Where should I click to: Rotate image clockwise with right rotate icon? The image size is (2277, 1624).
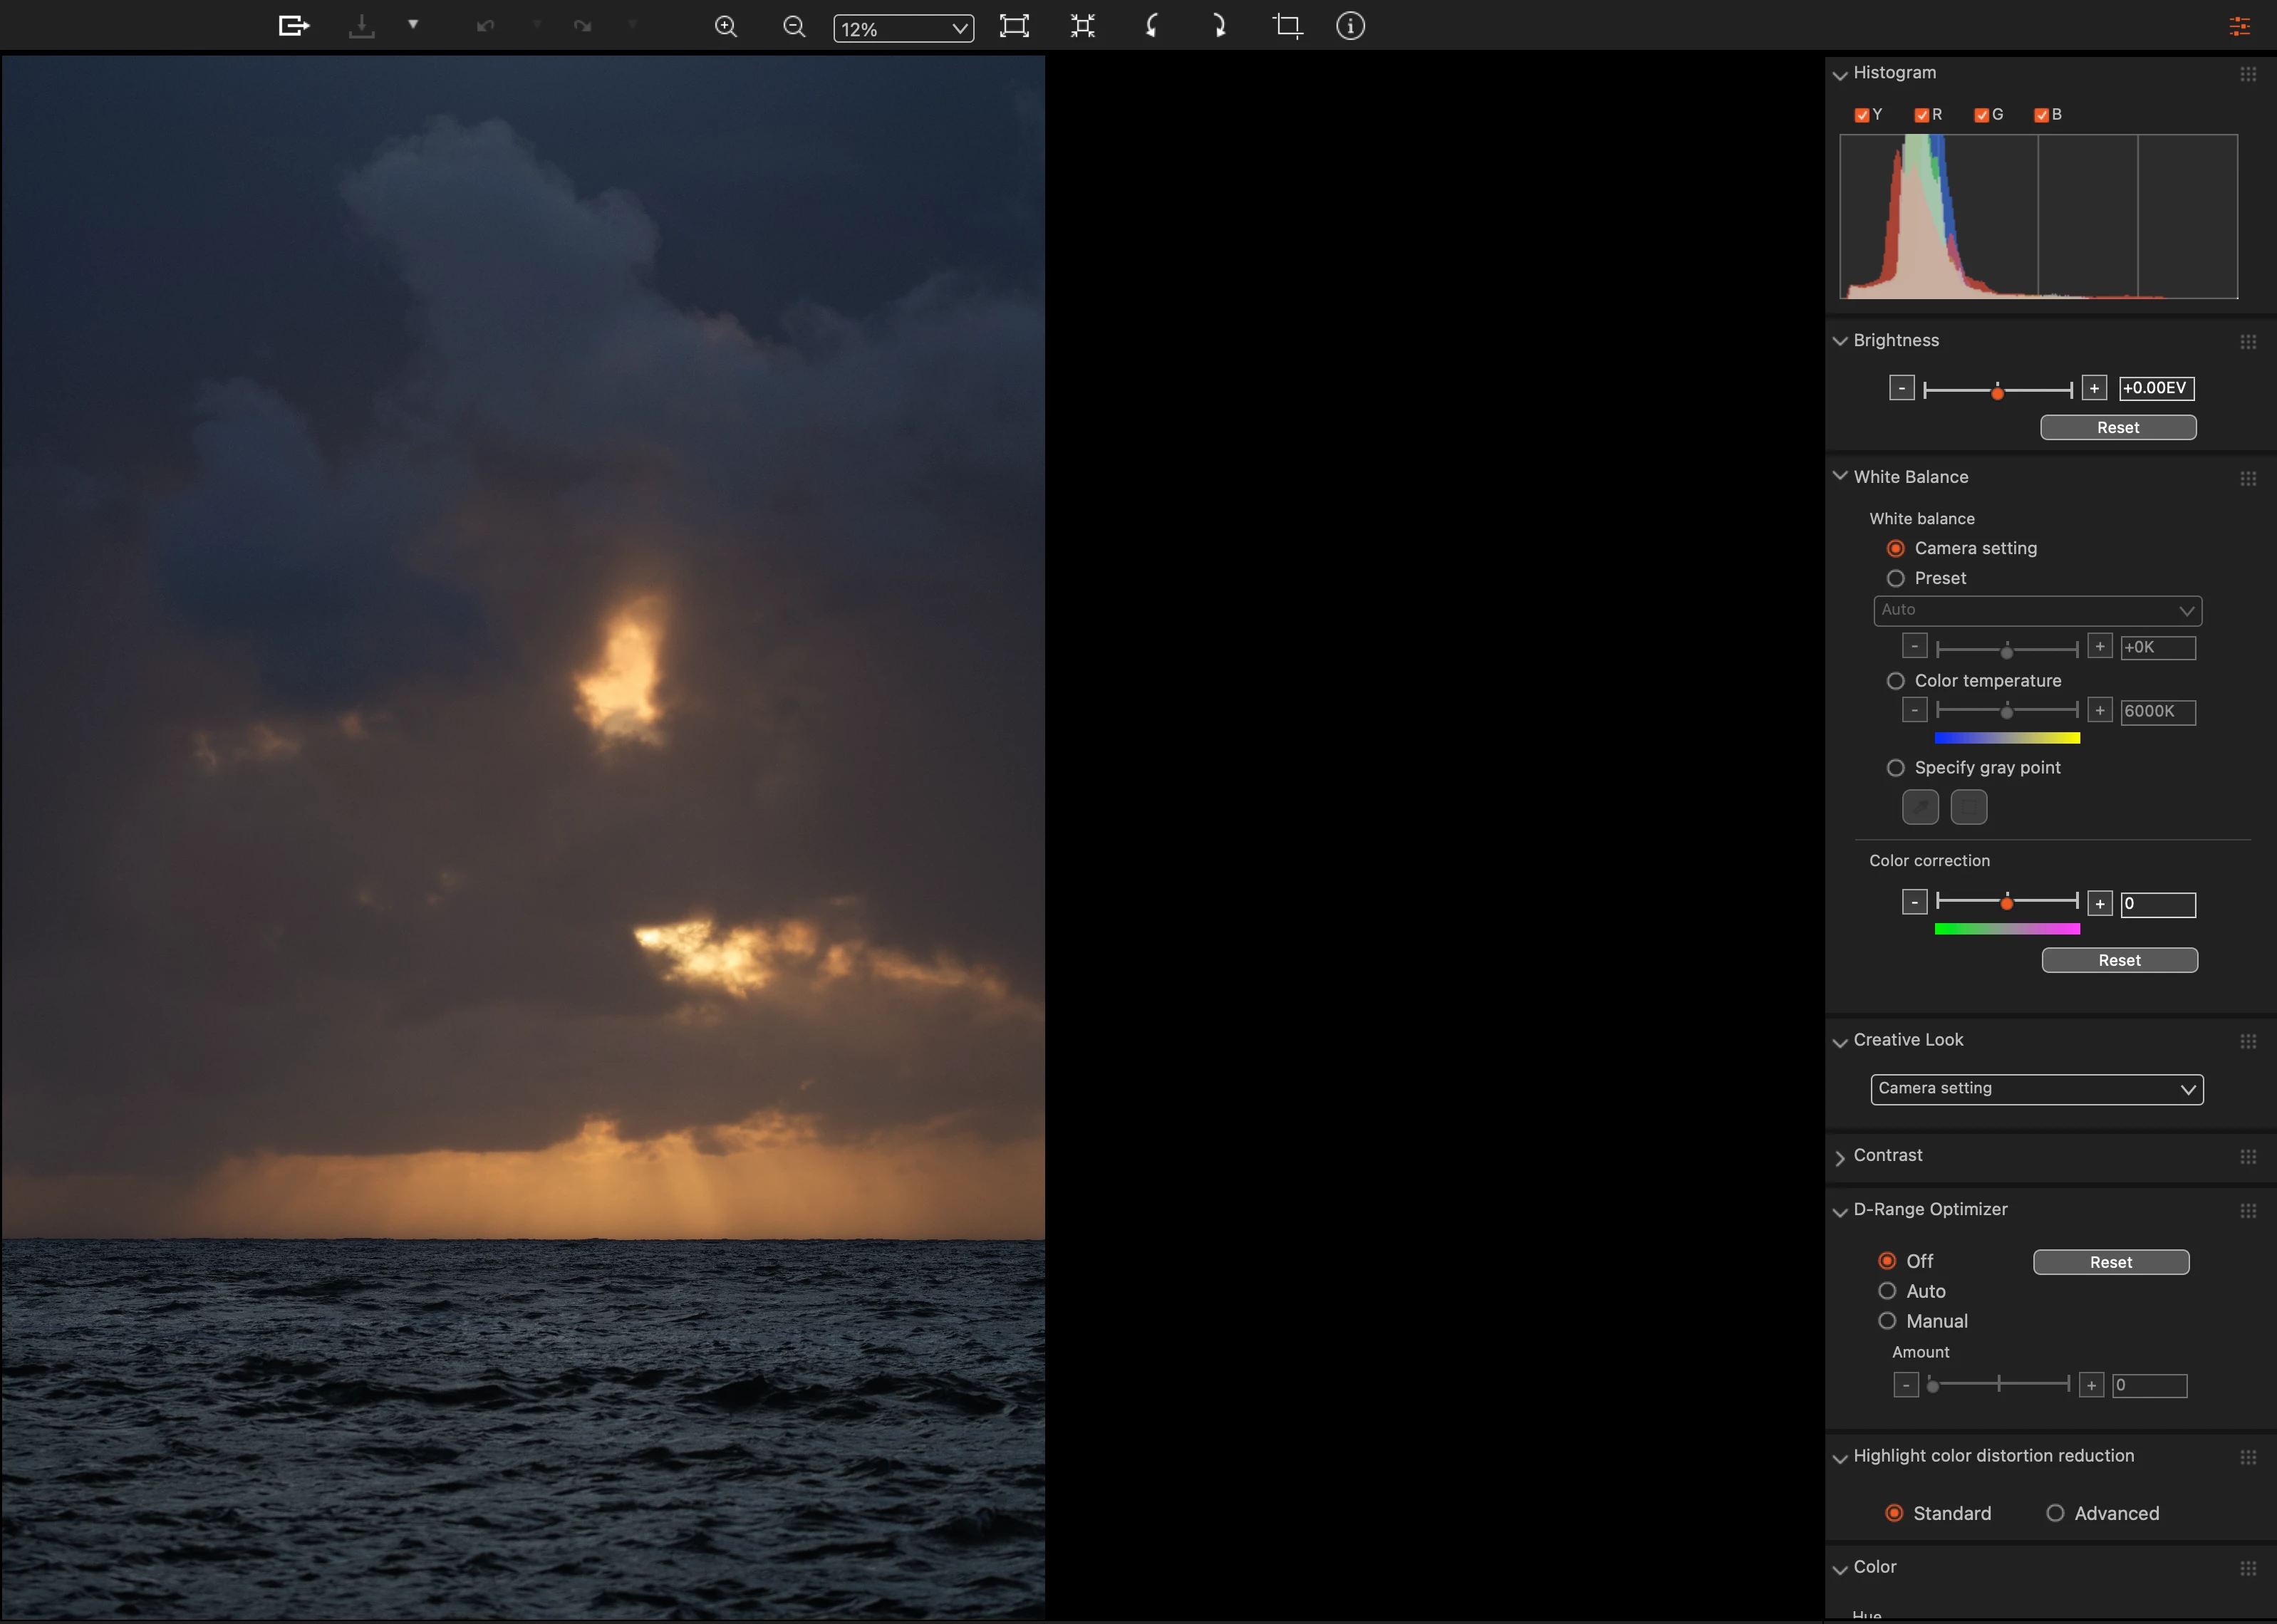point(1218,27)
